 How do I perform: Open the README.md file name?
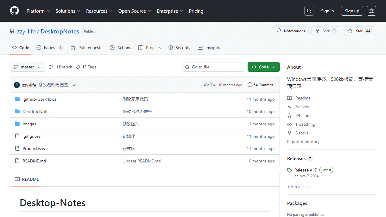point(34,161)
